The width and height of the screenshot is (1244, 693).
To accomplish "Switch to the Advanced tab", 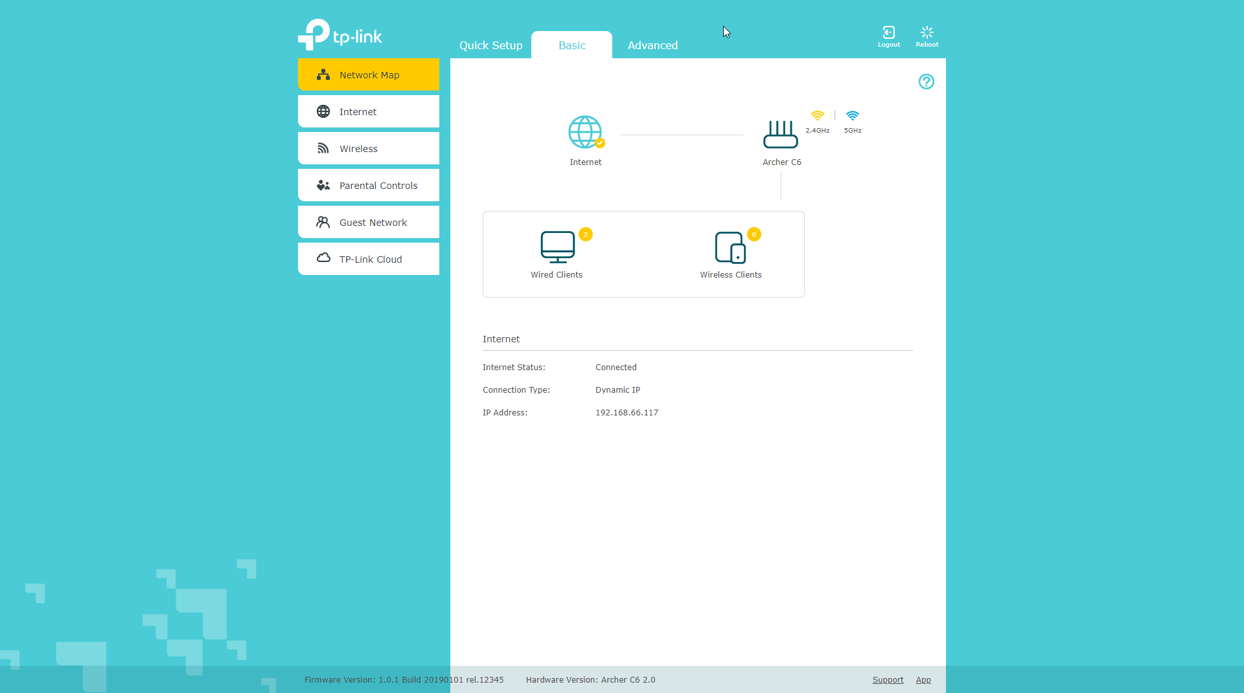I will pyautogui.click(x=652, y=45).
